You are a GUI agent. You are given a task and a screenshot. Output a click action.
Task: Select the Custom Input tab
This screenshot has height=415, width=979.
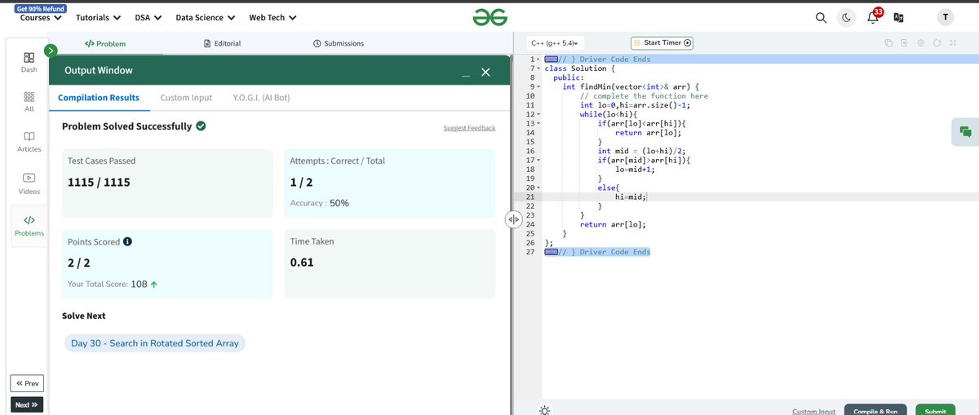(x=186, y=98)
